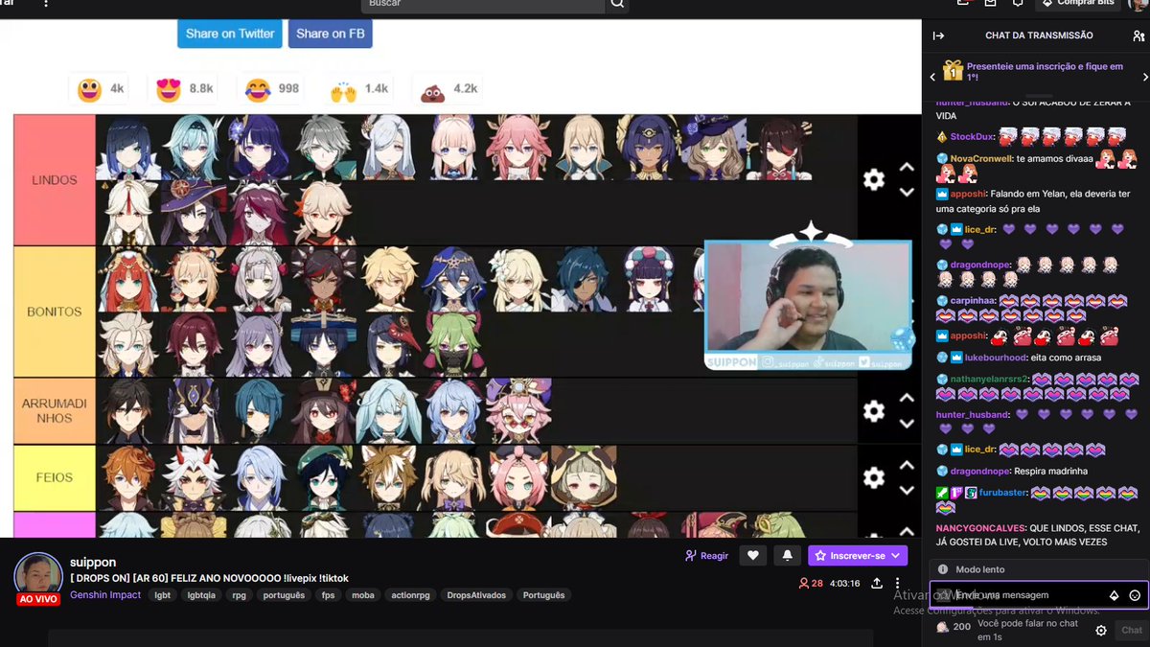
Task: Move FEIOS row up with chevron
Action: click(x=906, y=465)
